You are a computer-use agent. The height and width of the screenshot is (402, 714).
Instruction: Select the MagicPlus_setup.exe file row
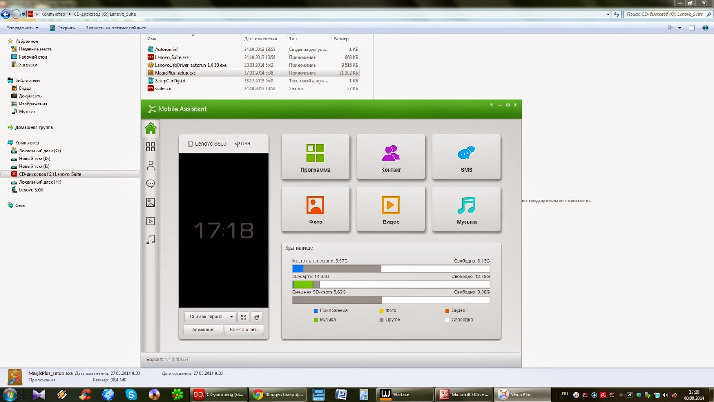point(253,73)
